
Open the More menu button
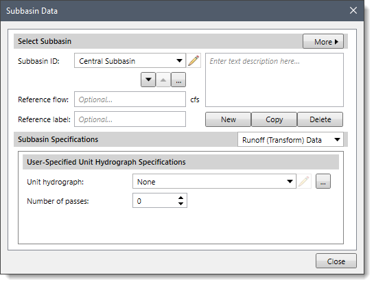323,42
